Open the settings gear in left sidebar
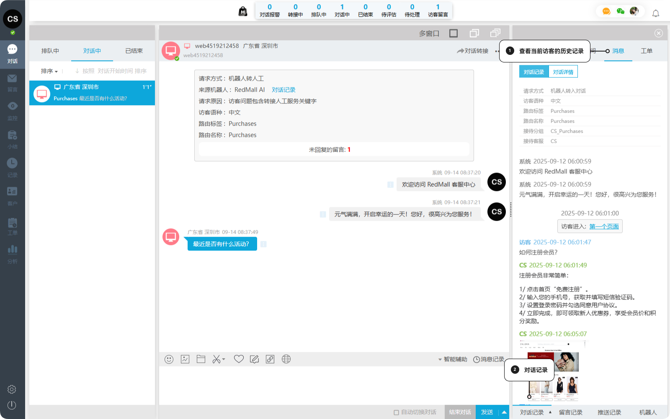The image size is (670, 419). pos(12,389)
